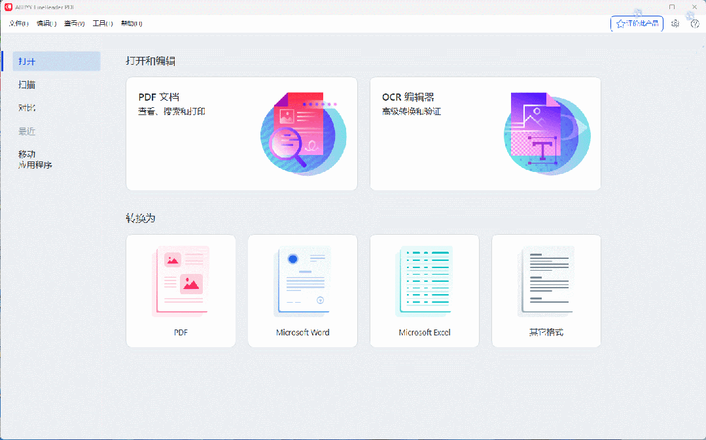Select the convert to PDF tile
This screenshot has width=706, height=440.
[181, 290]
